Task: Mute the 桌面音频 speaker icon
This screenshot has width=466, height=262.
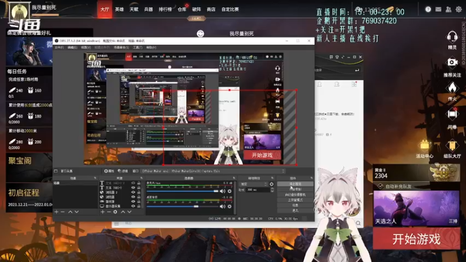Action: (223, 206)
